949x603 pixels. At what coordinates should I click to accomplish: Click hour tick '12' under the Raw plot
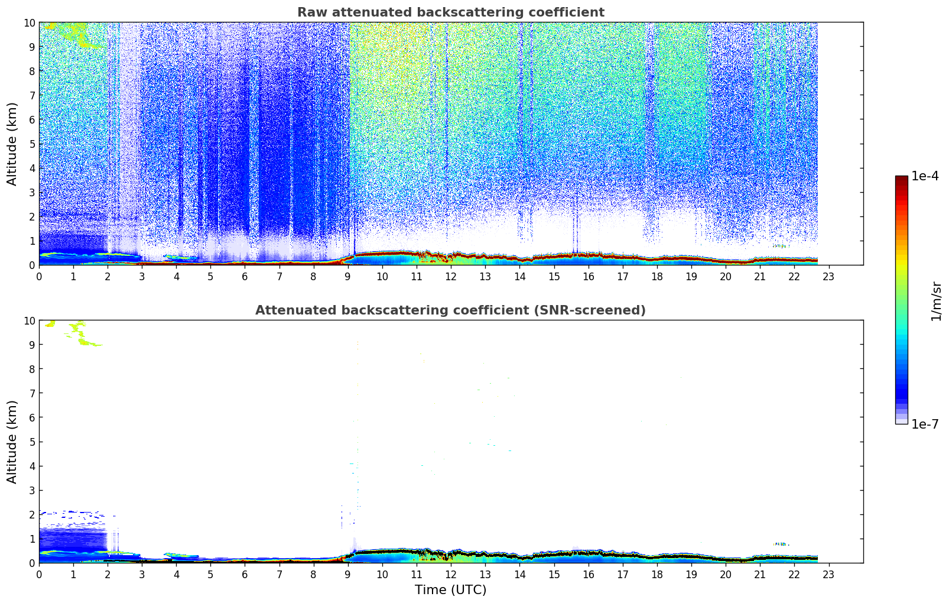[x=451, y=277]
